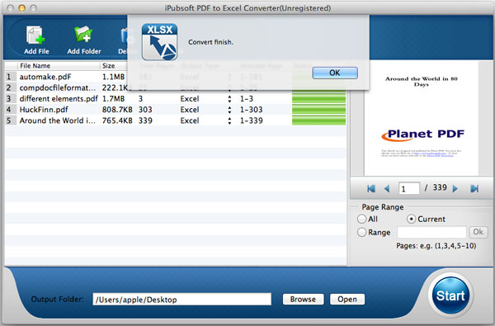Image resolution: width=495 pixels, height=326 pixels.
Task: Click selected pages 1-339 cell
Action: (252, 120)
